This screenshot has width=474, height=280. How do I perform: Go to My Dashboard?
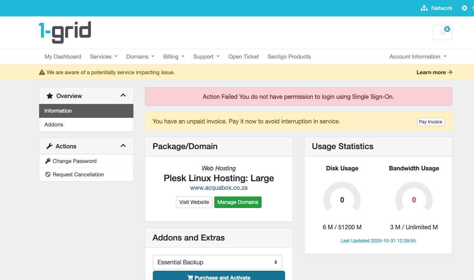click(x=63, y=57)
